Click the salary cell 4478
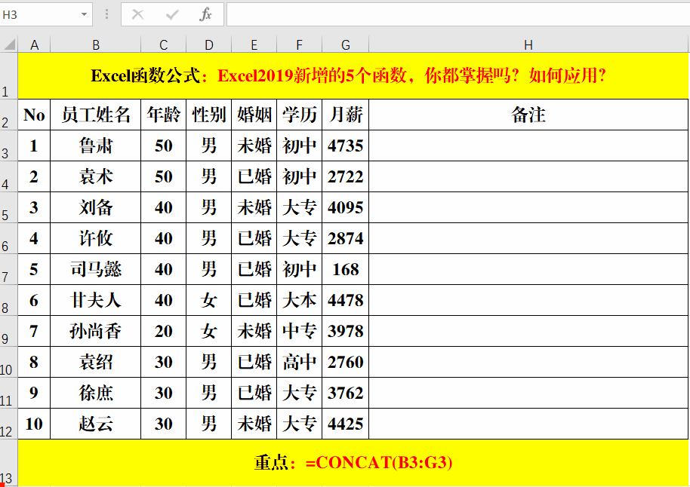 [x=346, y=300]
